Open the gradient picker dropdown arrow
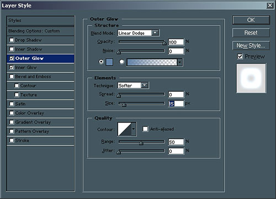 point(180,62)
